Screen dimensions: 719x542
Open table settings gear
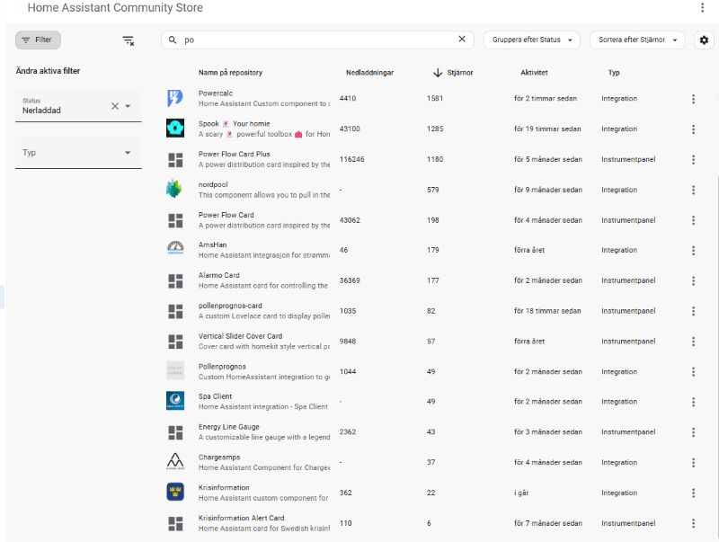[x=704, y=40]
